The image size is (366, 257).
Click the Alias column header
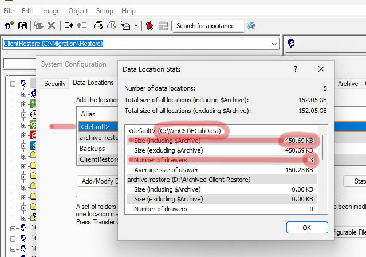coord(88,114)
